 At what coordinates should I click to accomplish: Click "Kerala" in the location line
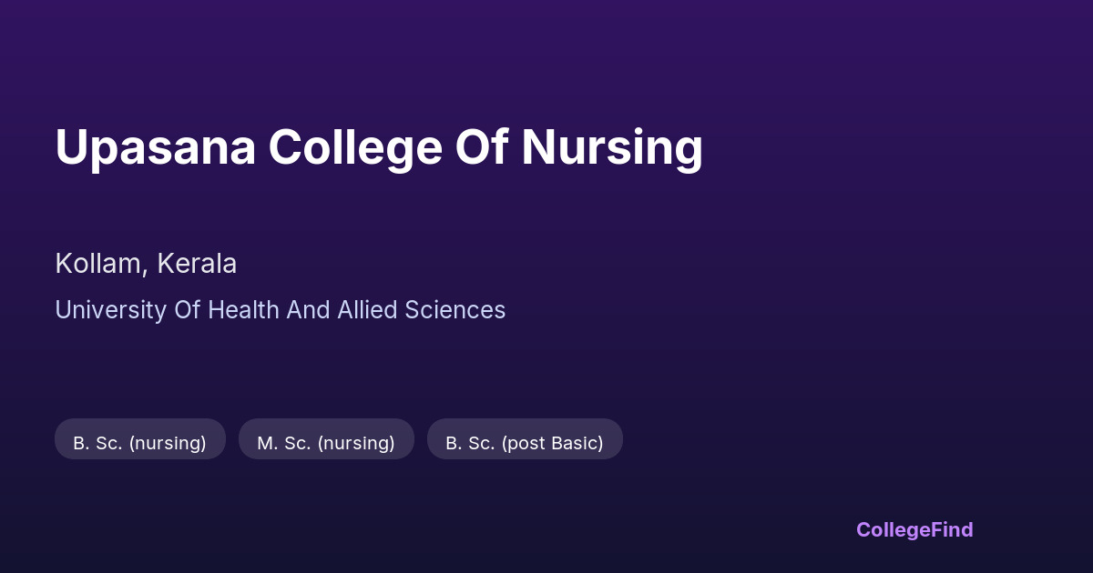click(197, 264)
